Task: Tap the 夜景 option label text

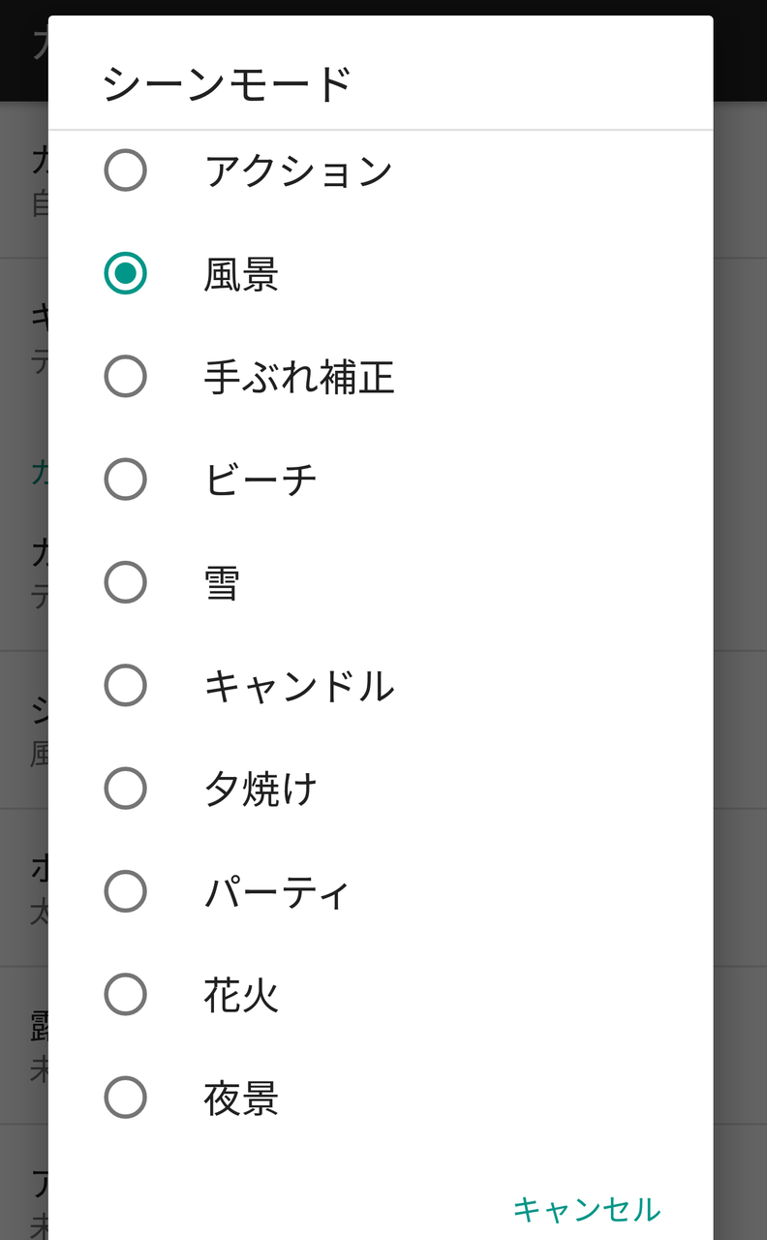Action: [x=241, y=1099]
